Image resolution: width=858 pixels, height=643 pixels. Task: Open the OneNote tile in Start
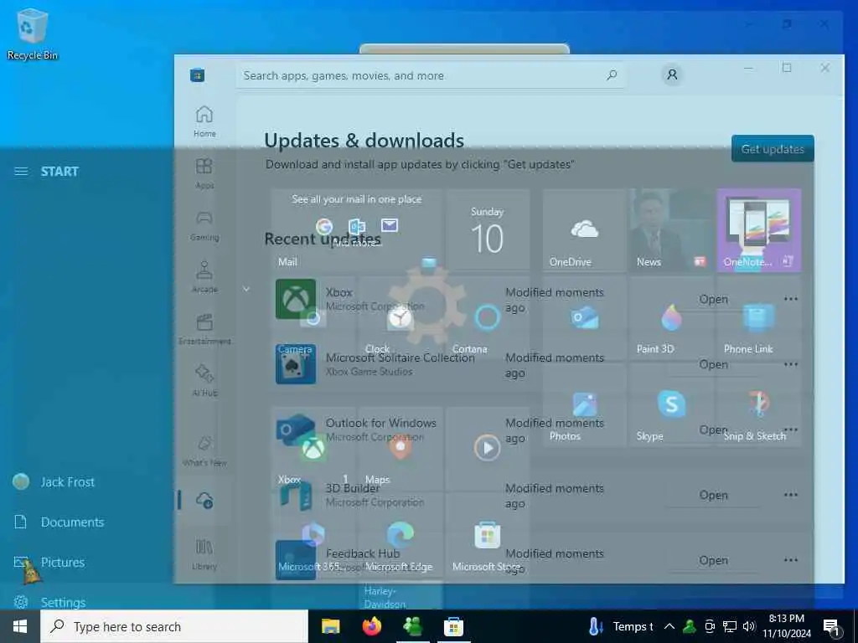[x=758, y=229]
